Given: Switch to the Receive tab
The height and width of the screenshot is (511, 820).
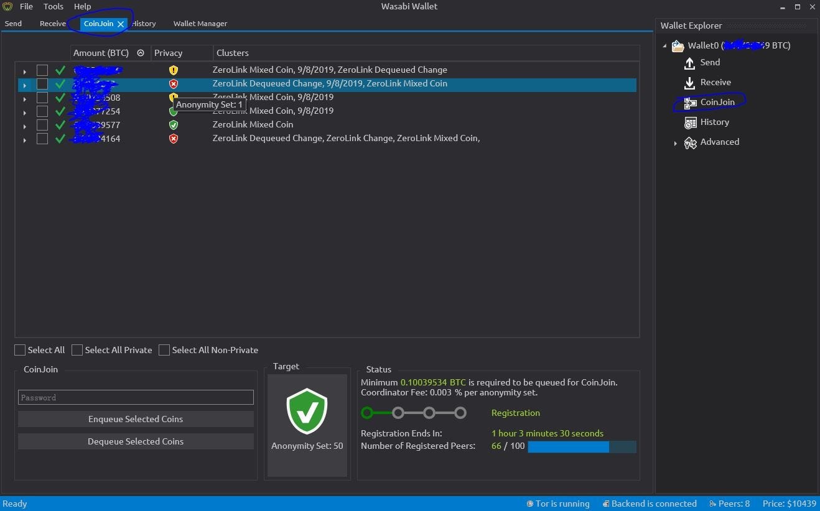Looking at the screenshot, I should click(x=53, y=24).
